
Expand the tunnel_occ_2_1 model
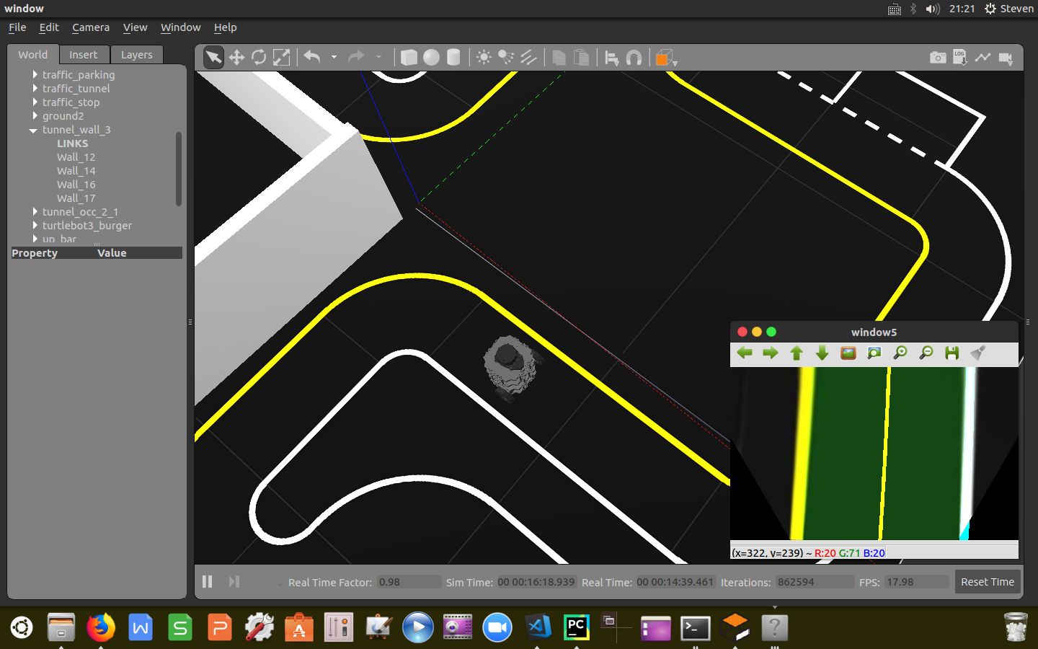point(35,211)
